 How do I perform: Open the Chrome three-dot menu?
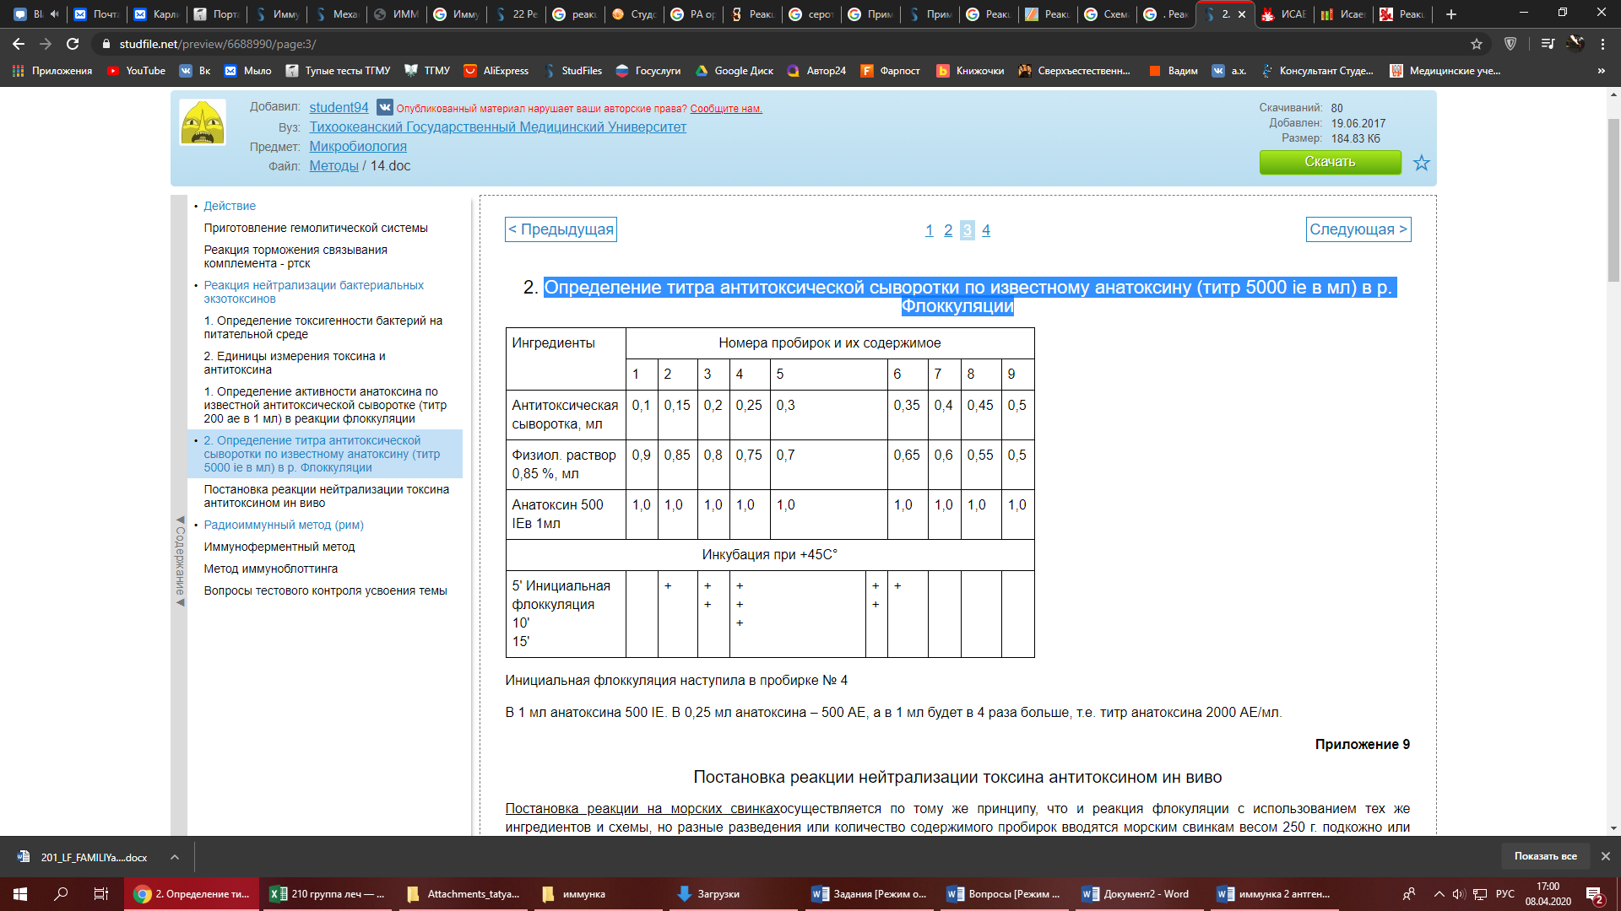point(1602,44)
